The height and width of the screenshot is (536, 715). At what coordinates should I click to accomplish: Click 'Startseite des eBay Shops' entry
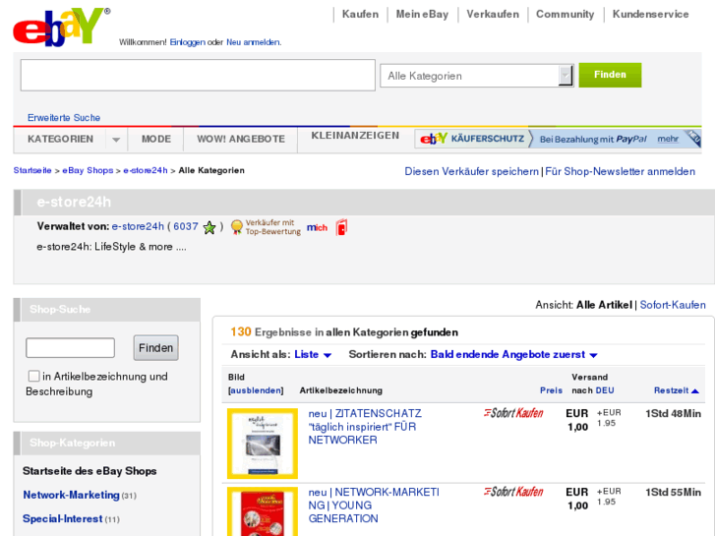[x=89, y=471]
